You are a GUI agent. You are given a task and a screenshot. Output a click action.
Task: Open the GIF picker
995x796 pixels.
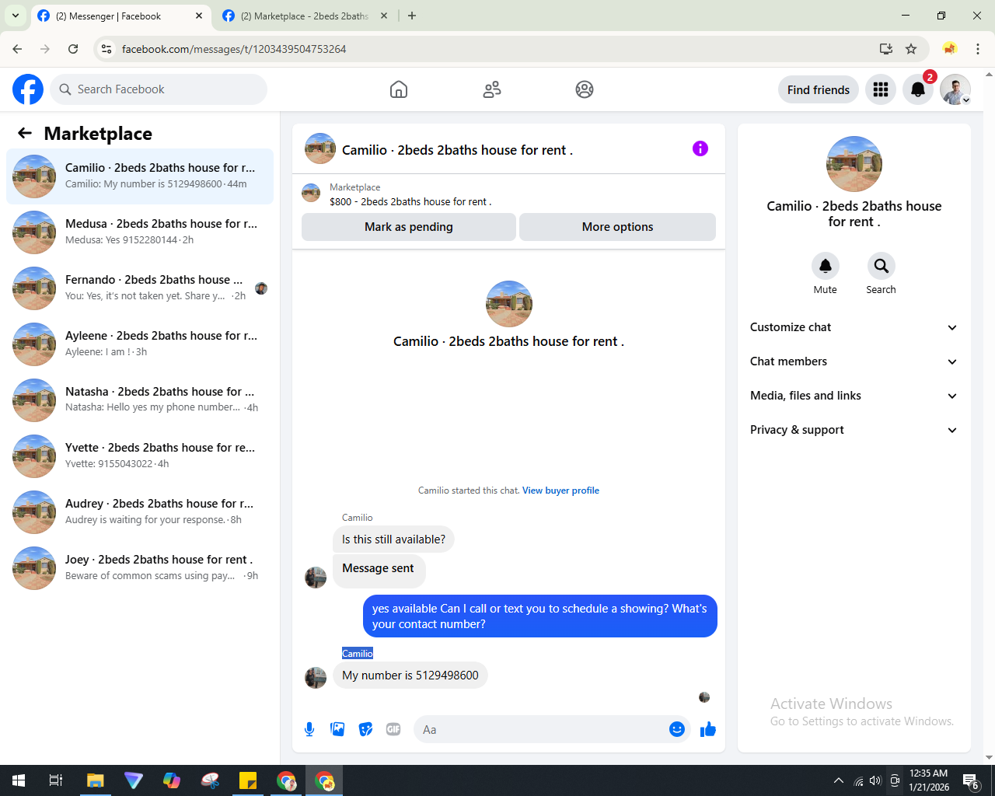pos(393,729)
